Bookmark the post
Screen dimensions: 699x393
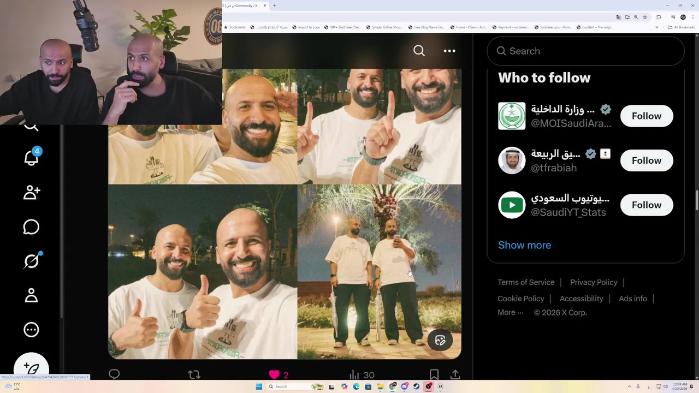[434, 374]
